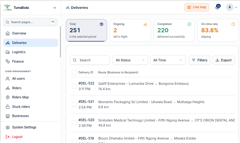Image resolution: width=240 pixels, height=143 pixels.
Task: Click the TumaBoda logo icon
Action: tap(7, 8)
